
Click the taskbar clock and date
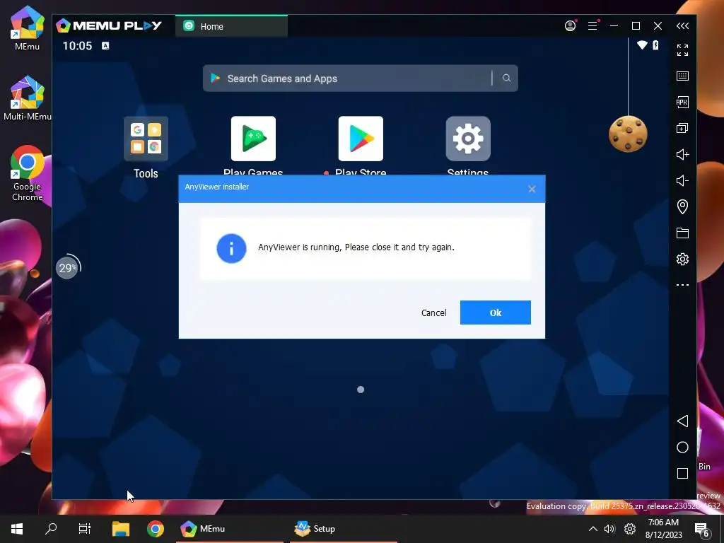coord(663,529)
